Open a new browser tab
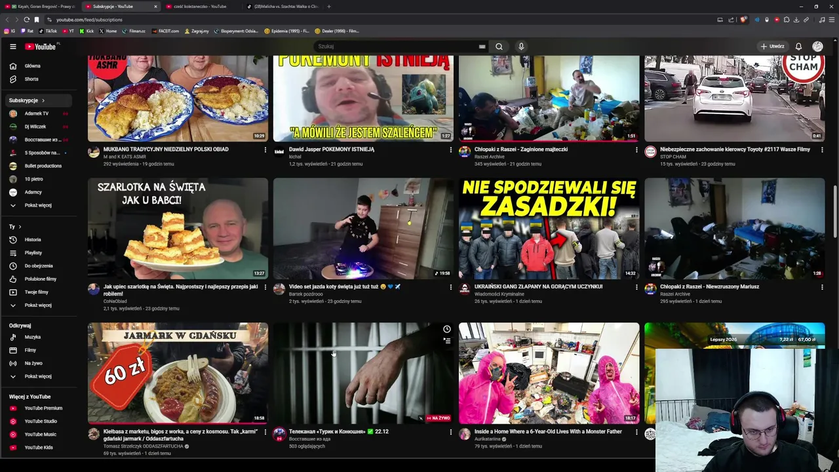This screenshot has width=839, height=472. 329,7
